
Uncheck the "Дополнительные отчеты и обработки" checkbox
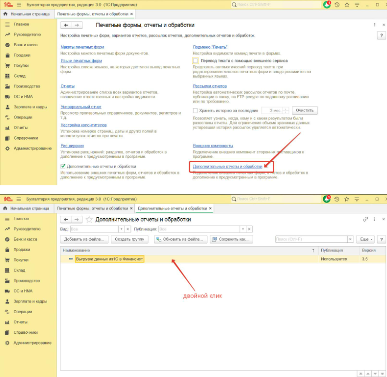pos(63,167)
